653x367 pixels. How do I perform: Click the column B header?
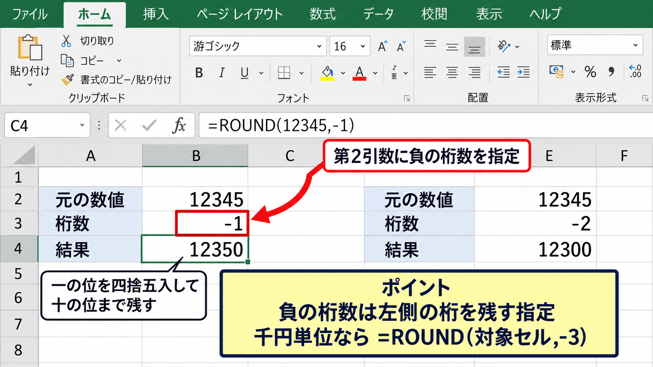pos(195,156)
